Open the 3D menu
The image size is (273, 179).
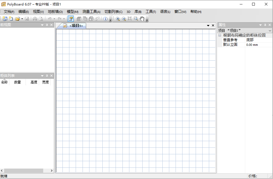tap(128, 12)
